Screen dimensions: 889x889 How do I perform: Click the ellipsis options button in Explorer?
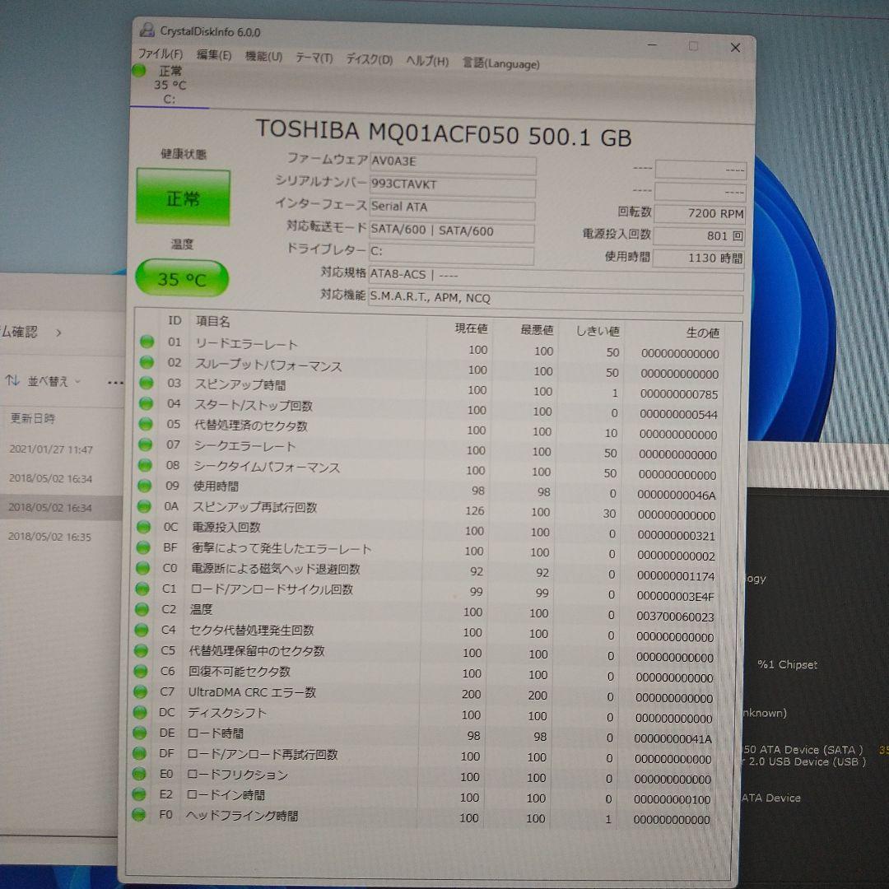point(114,382)
